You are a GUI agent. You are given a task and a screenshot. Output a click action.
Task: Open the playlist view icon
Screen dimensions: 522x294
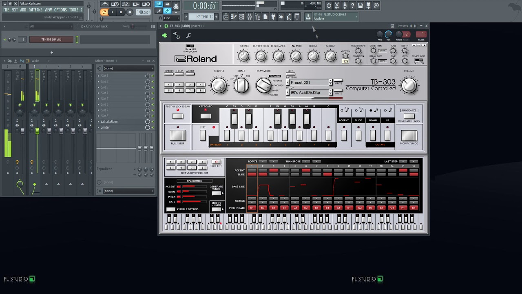pos(226,17)
